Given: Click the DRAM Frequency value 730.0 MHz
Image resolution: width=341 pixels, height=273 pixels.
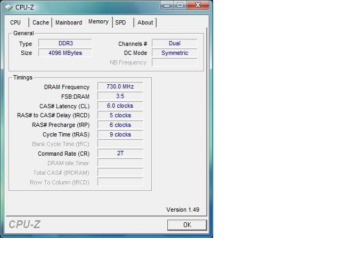Looking at the screenshot, I should click(120, 86).
